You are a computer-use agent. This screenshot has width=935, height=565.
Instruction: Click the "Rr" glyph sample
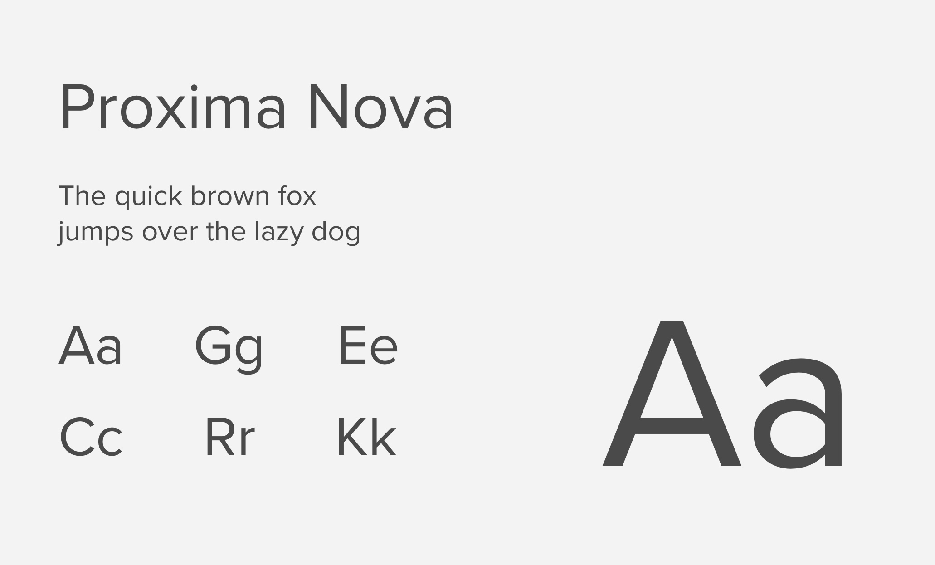(x=229, y=438)
